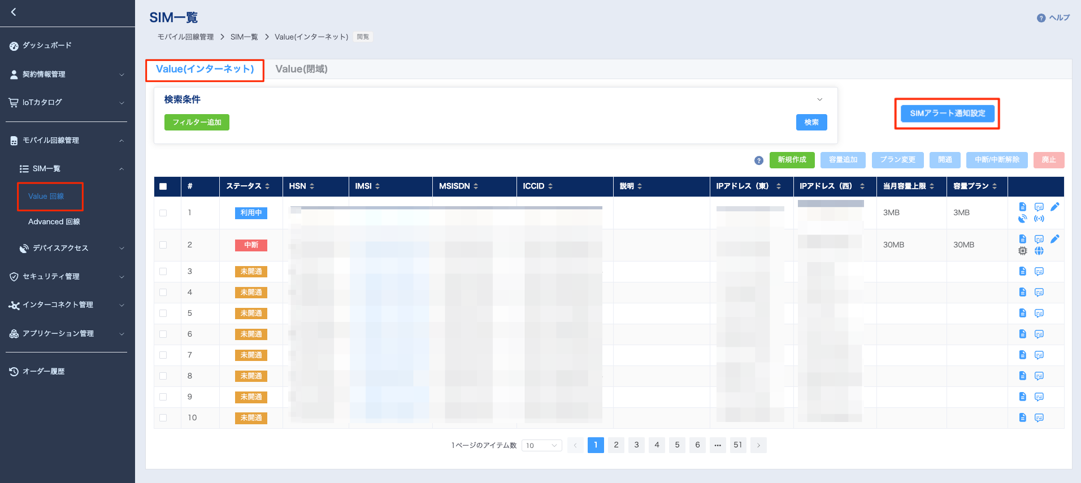
Task: Click the help question mark icon near 新規作成
Action: coord(759,160)
